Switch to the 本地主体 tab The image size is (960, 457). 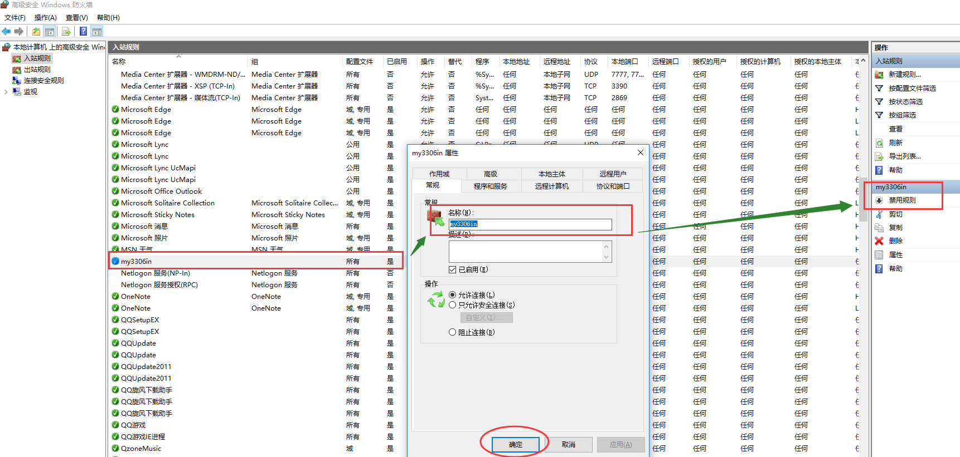(x=552, y=174)
